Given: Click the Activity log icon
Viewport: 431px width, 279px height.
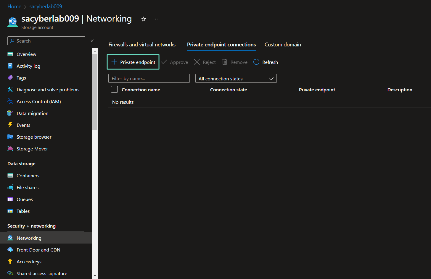Looking at the screenshot, I should (x=10, y=66).
